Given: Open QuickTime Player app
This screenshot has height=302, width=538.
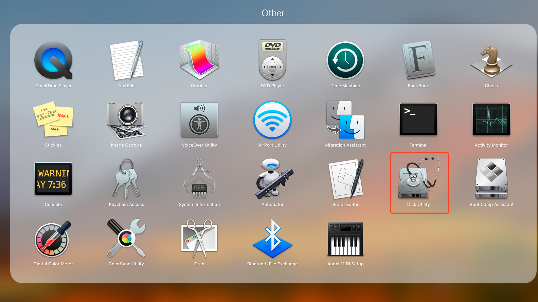Looking at the screenshot, I should (53, 60).
